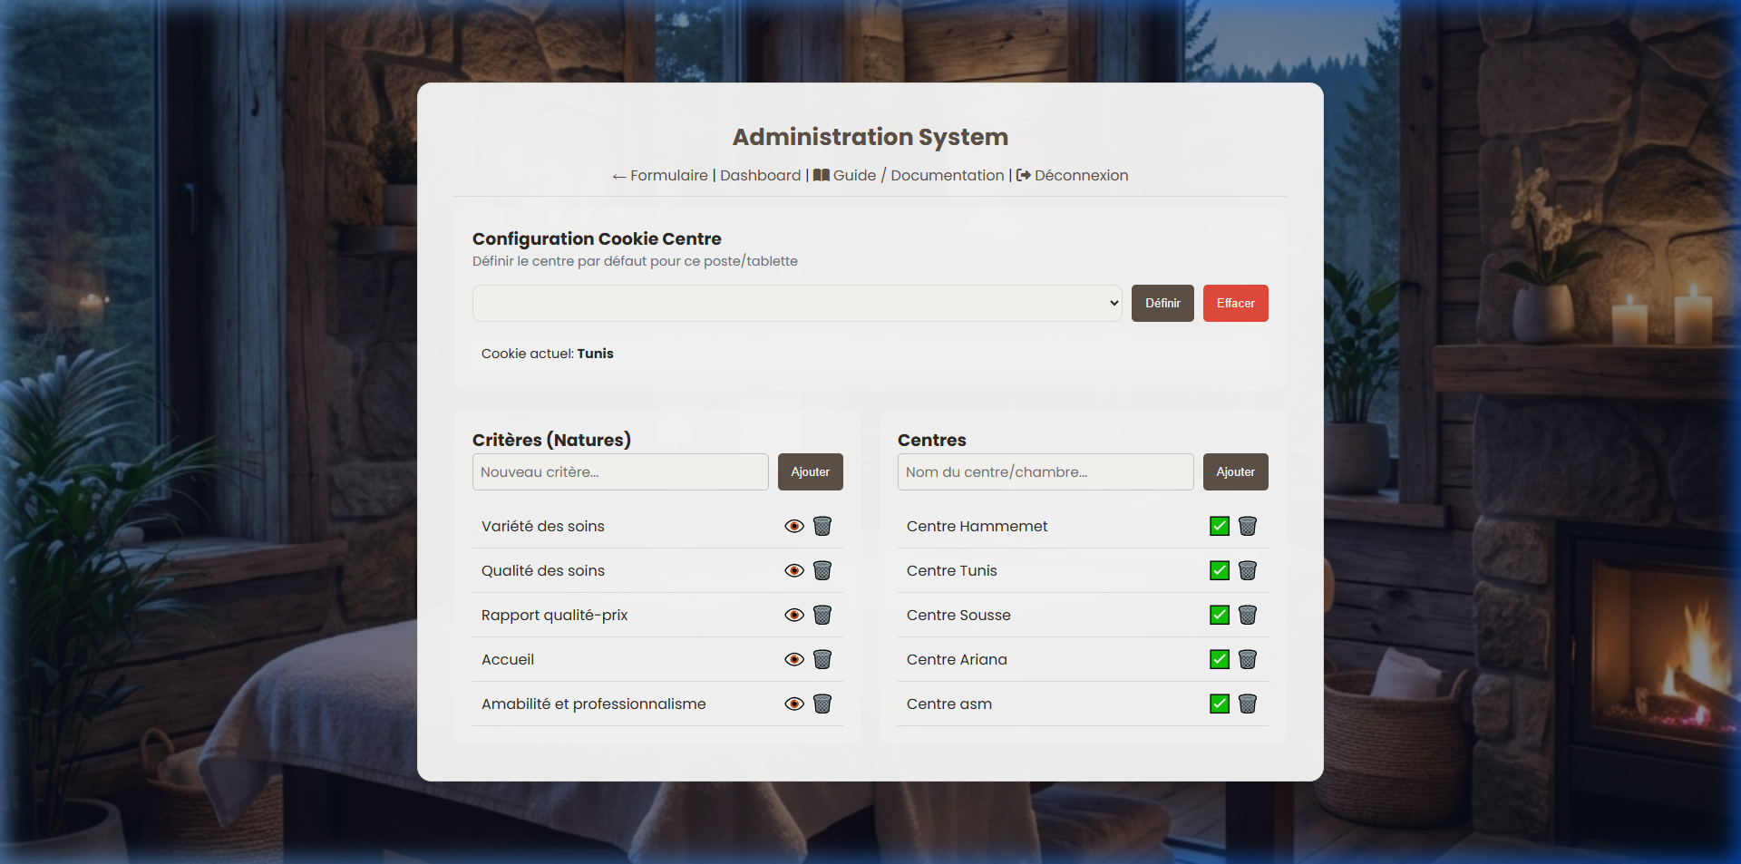Open the default centre dropdown

point(797,303)
